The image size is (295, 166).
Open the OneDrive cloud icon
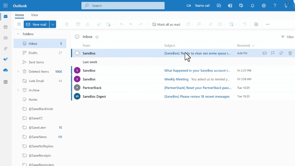click(x=5, y=70)
